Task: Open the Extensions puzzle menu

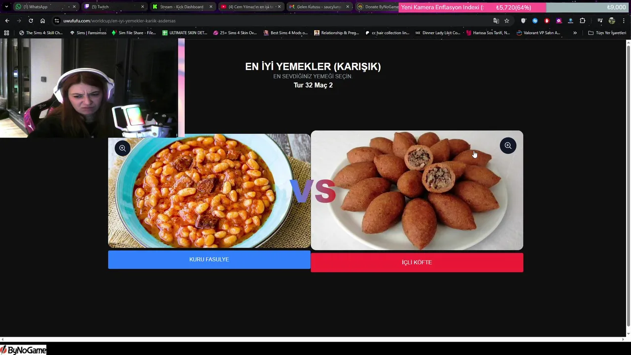Action: [582, 21]
